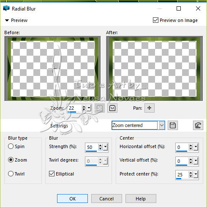Open the Strength slider dropdown arrow
This screenshot has height=208, width=207.
(105, 147)
